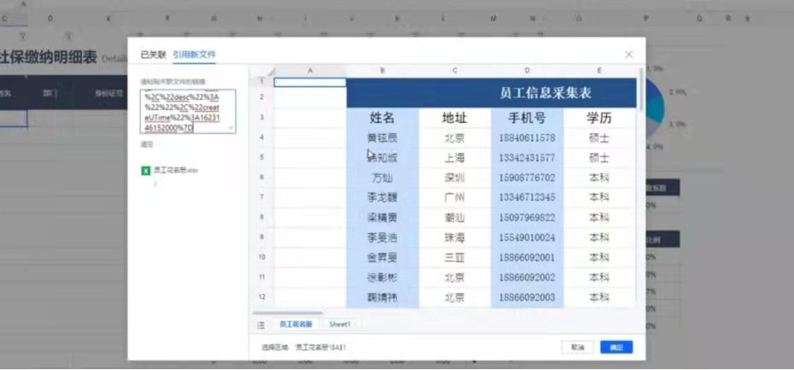This screenshot has height=370, width=794.
Task: Click the 上海 address cell
Action: click(455, 159)
